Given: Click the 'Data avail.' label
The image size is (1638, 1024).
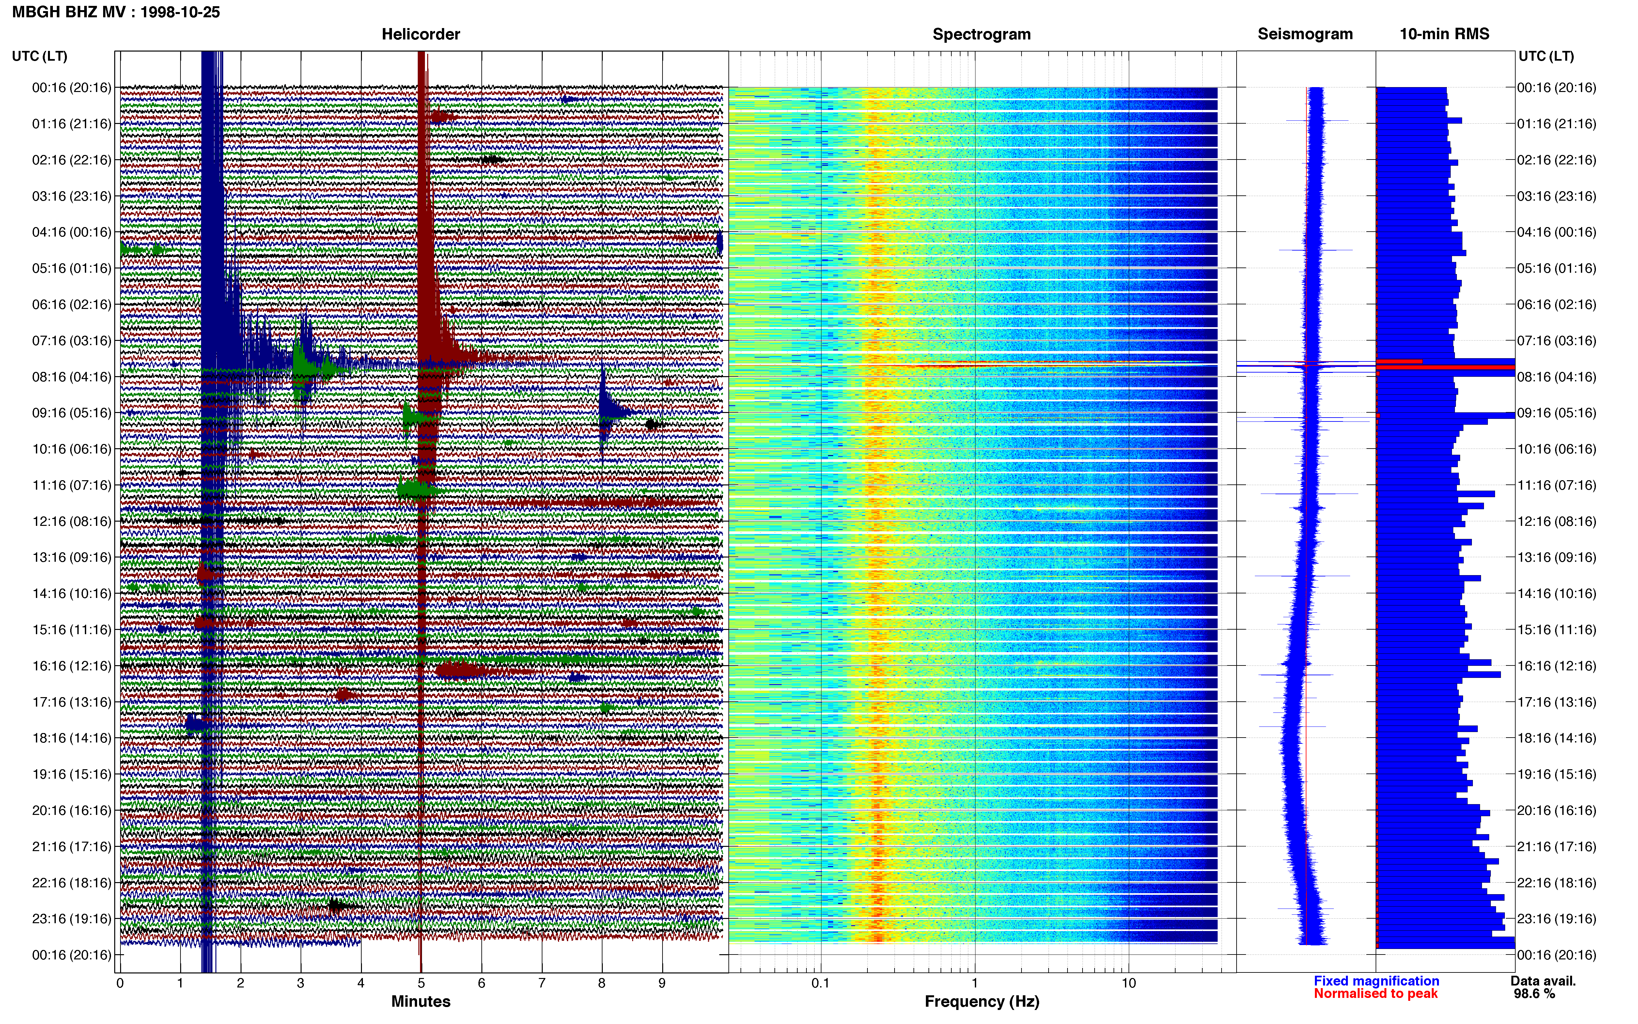Looking at the screenshot, I should [x=1543, y=981].
